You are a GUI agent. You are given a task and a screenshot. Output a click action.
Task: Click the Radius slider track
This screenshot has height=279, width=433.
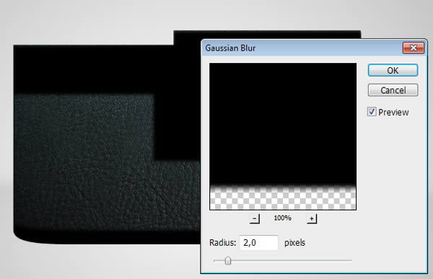point(283,260)
